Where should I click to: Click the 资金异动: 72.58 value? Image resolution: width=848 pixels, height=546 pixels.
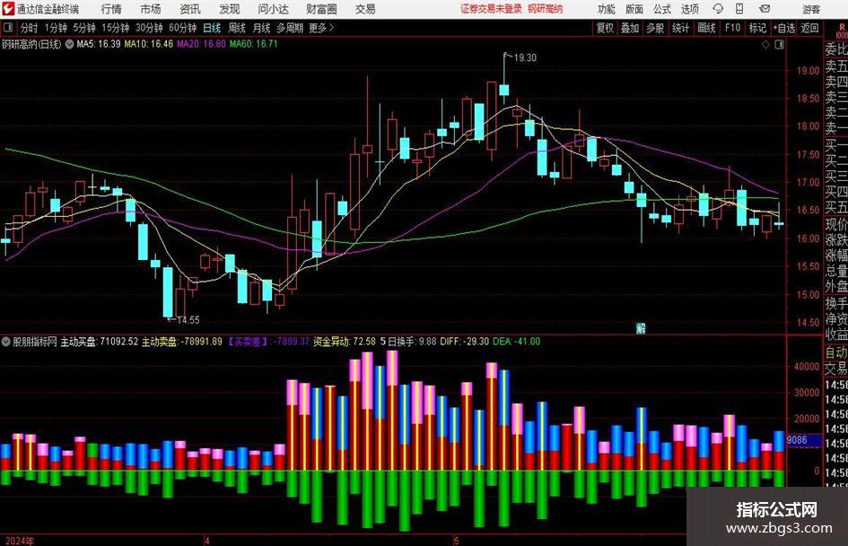(x=345, y=342)
